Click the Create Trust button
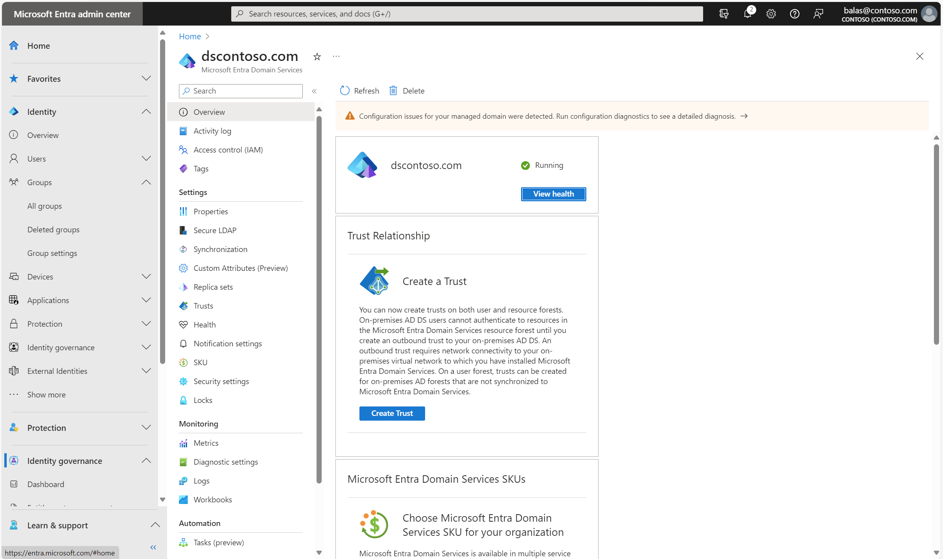The image size is (943, 559). pyautogui.click(x=391, y=413)
